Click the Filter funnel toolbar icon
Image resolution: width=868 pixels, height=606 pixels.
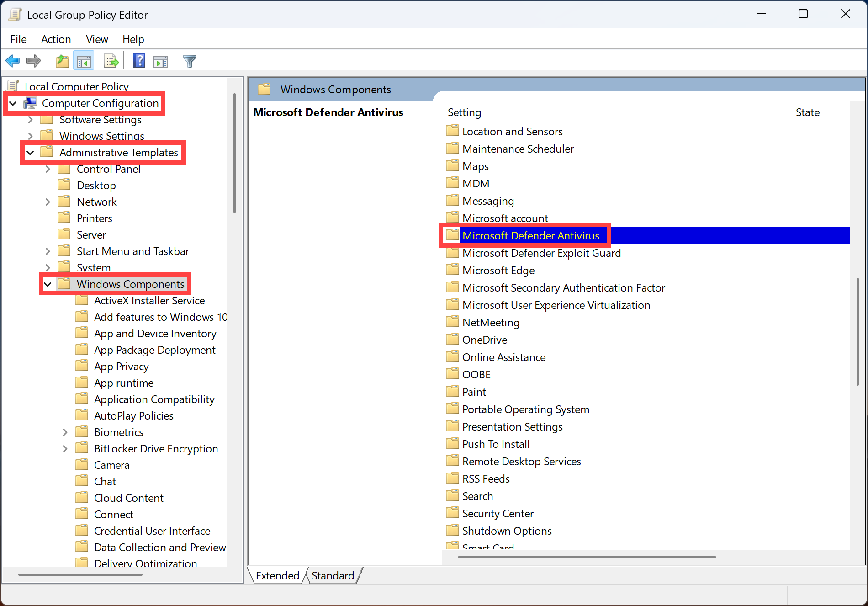point(189,61)
